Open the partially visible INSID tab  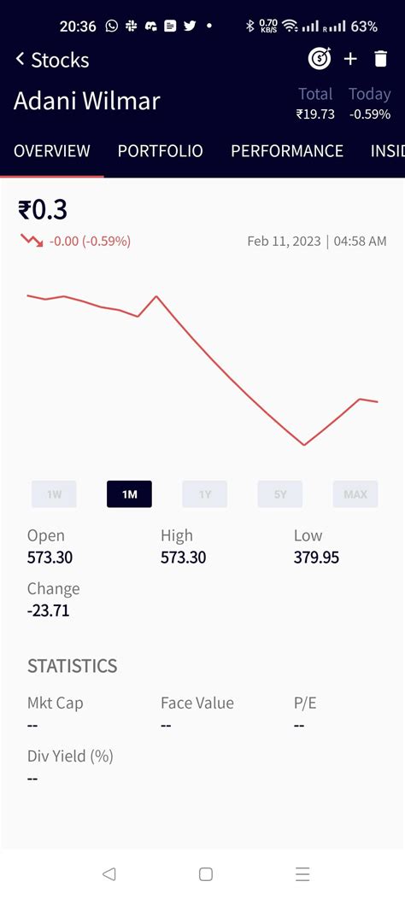[x=387, y=151]
